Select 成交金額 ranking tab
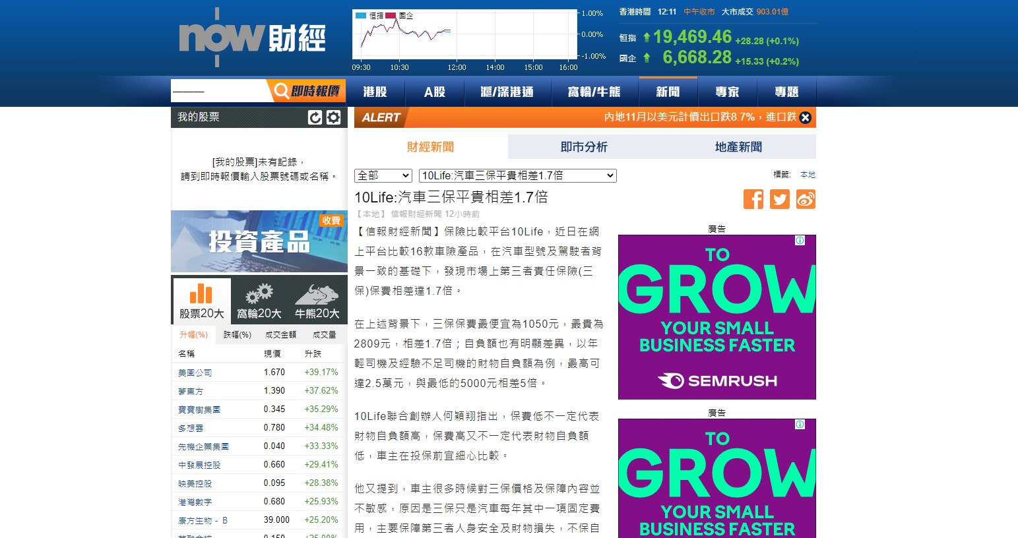1018x538 pixels. click(x=281, y=335)
